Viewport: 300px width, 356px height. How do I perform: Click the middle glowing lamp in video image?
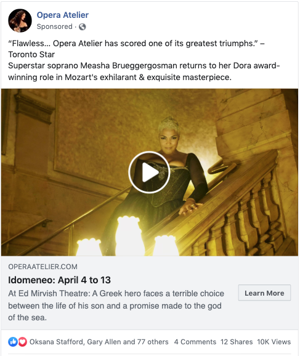click(x=129, y=236)
